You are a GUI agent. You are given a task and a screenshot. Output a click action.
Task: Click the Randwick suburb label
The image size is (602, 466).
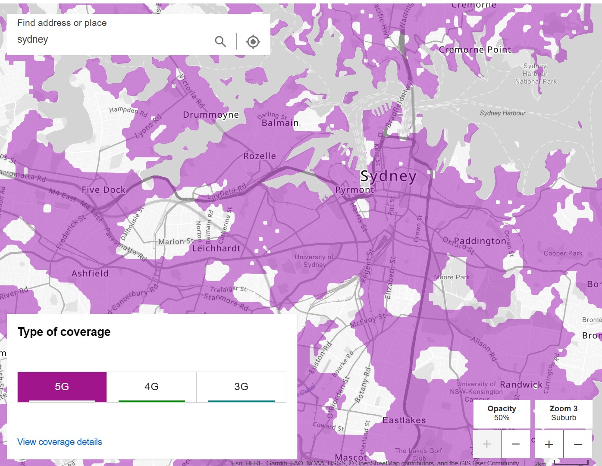(521, 385)
